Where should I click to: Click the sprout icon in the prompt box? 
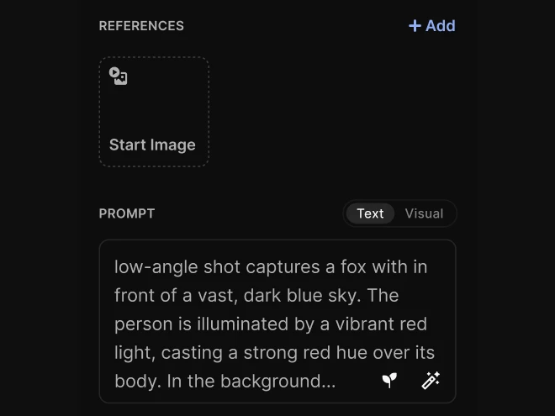coord(389,380)
